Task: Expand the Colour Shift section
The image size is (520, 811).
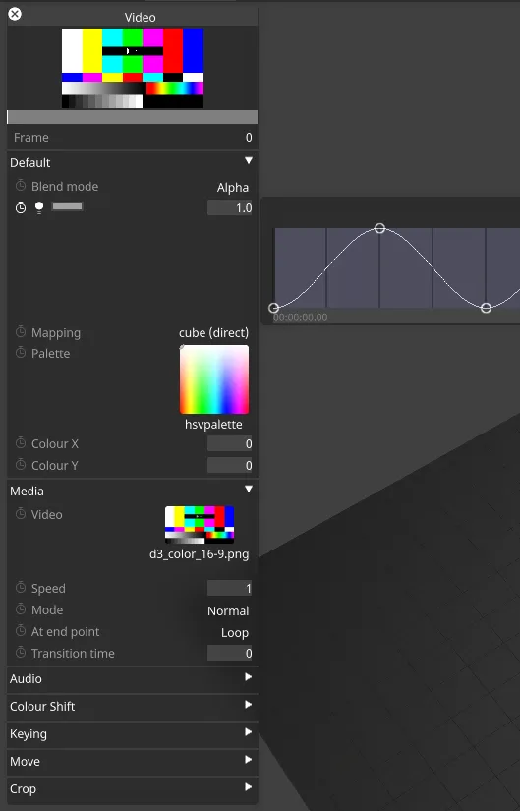Action: (249, 705)
